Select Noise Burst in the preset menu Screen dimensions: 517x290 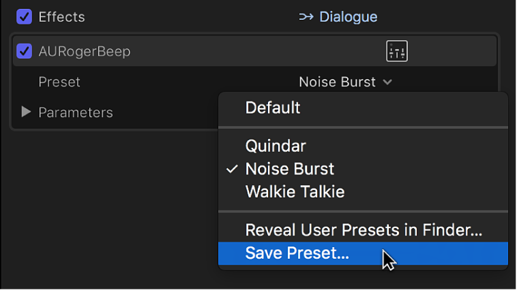pos(290,169)
